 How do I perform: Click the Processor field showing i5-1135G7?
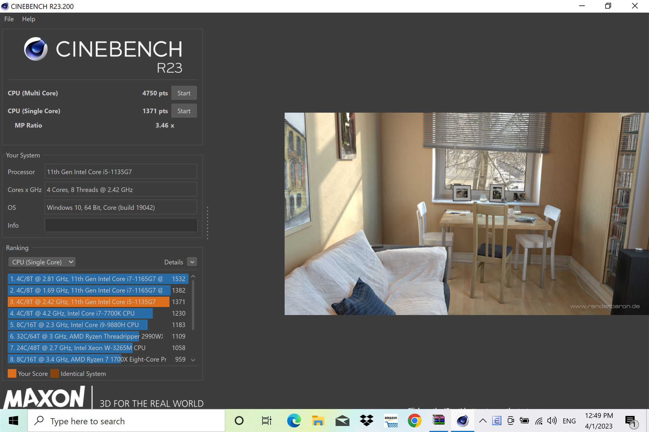point(121,172)
